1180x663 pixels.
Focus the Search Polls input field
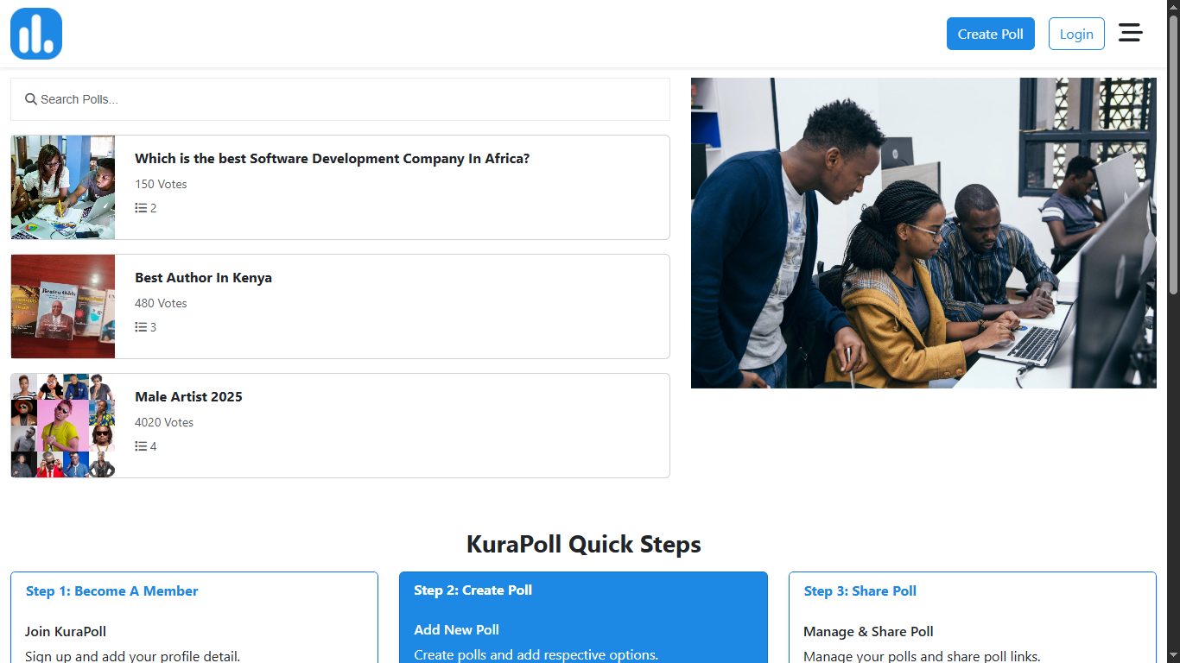tap(346, 99)
